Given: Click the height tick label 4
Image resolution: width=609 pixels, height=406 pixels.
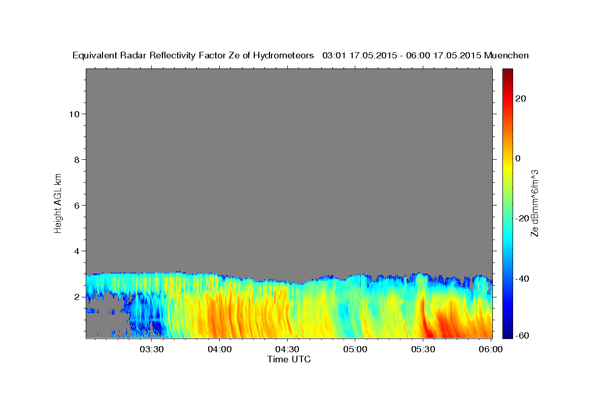Looking at the screenshot, I should pos(77,251).
